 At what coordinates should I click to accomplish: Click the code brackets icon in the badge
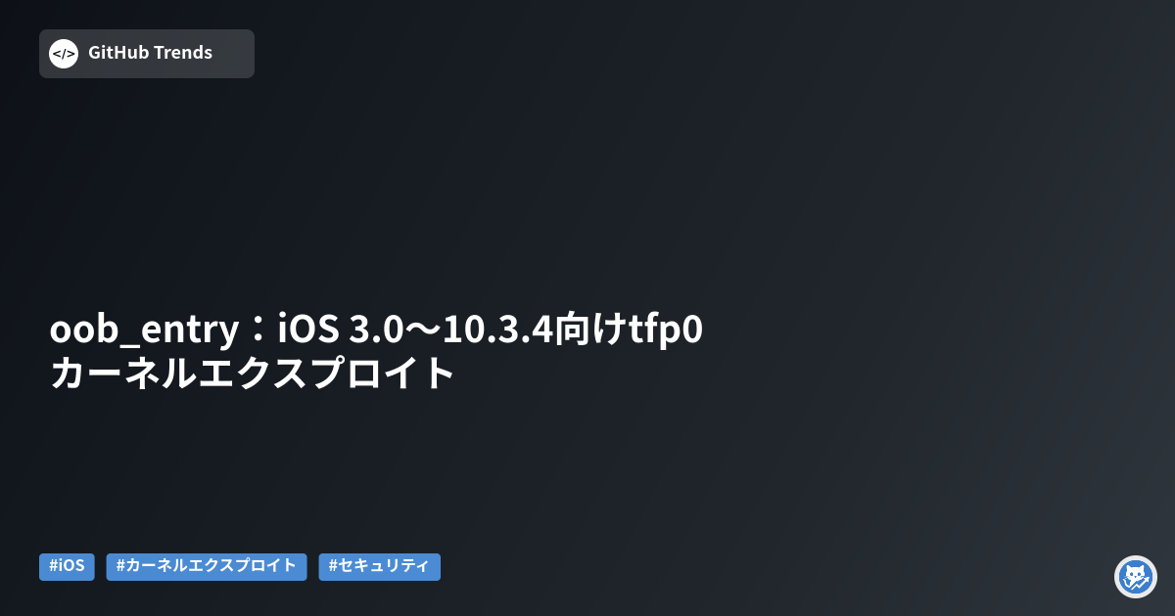(64, 54)
